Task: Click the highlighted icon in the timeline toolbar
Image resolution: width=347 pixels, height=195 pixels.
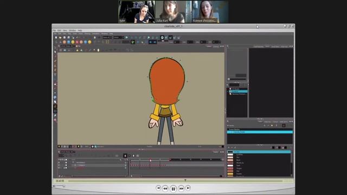Action: pyautogui.click(x=125, y=155)
